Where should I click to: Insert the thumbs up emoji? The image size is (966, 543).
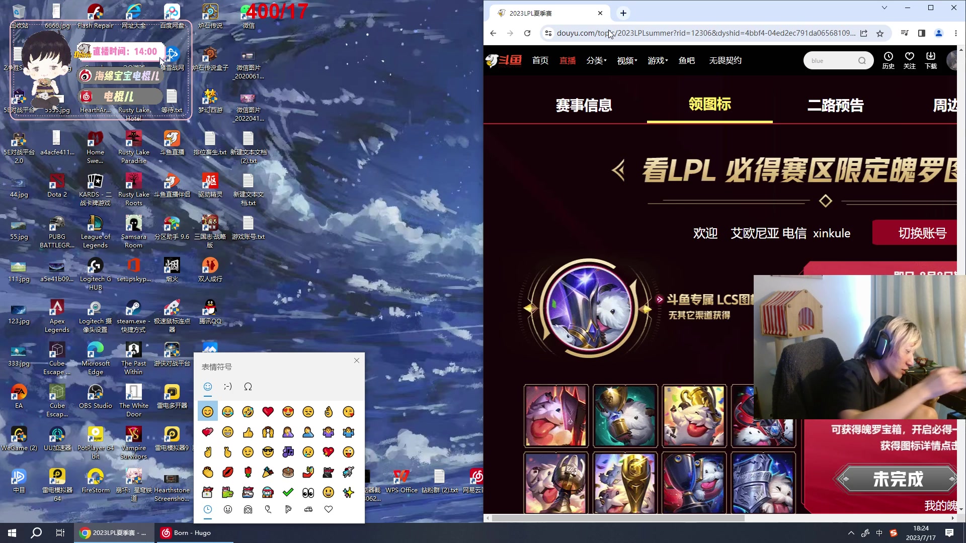coord(248,432)
